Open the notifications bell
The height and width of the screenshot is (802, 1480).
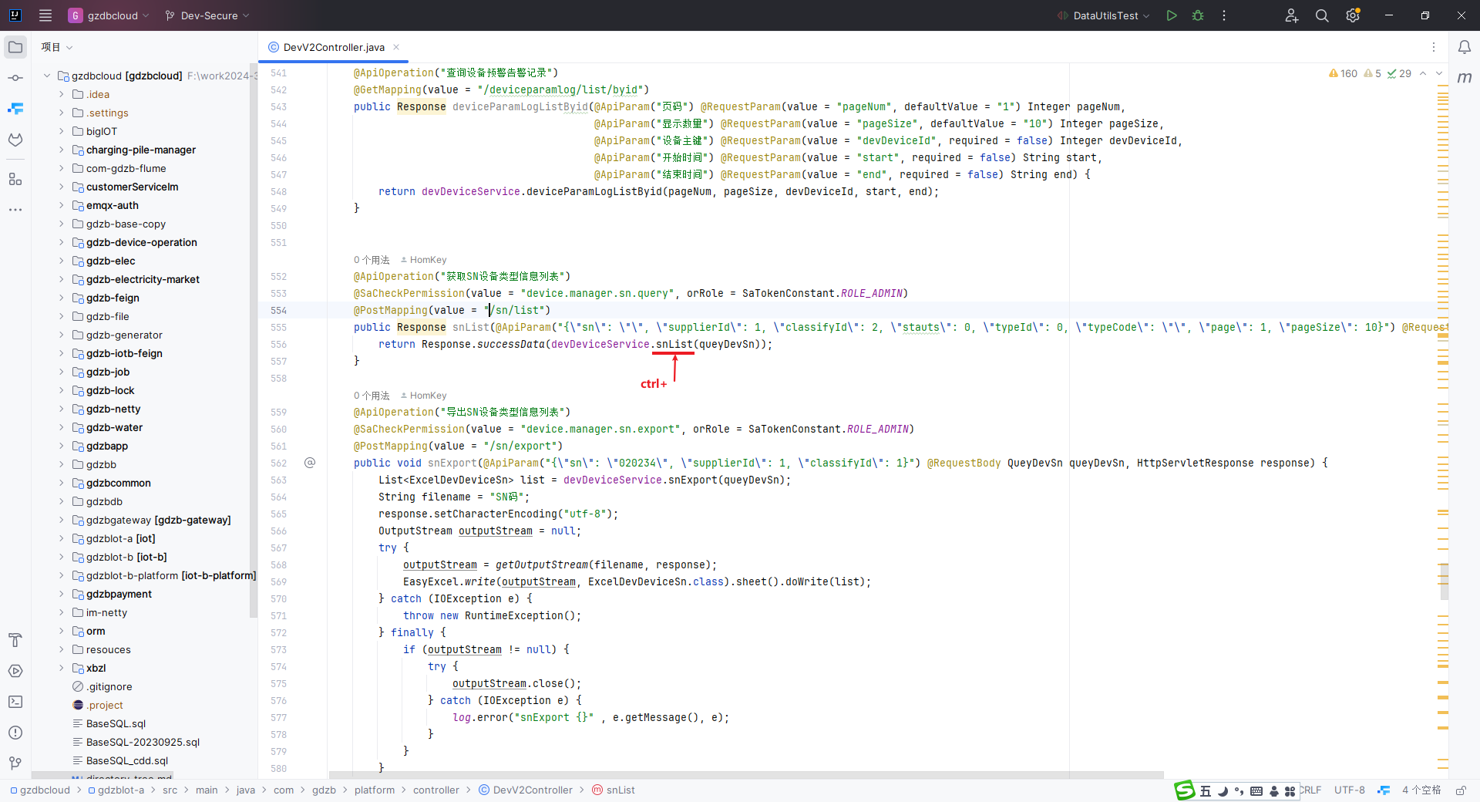1464,47
